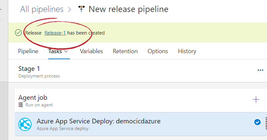Expand the Tasks tab dropdown chevron
The image size is (267, 140).
coord(66,51)
